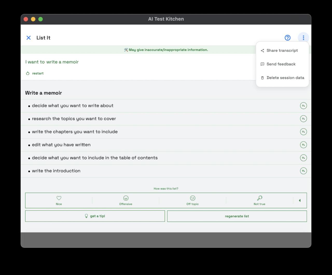Click the 'regenerate list' button

[x=237, y=216]
